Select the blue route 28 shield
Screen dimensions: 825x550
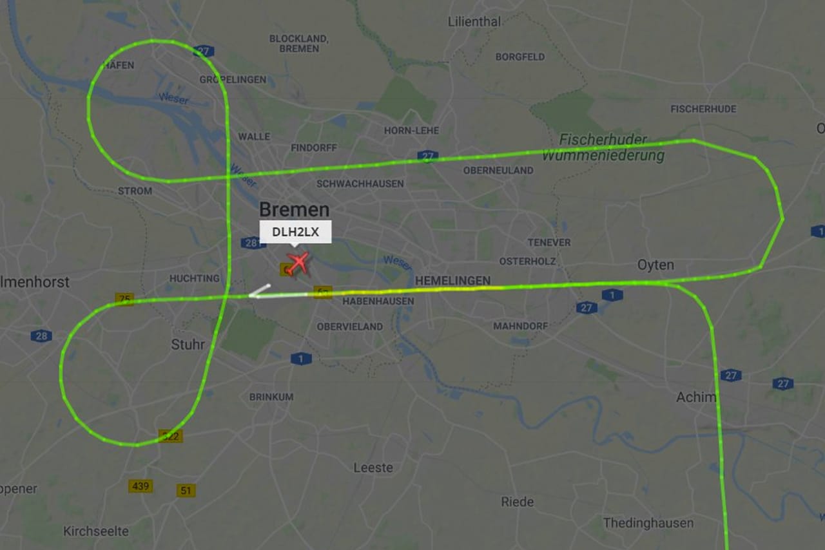[x=41, y=336]
